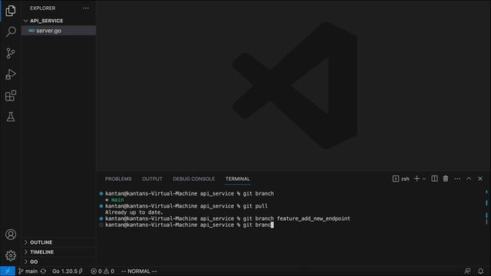Kill terminal with trash icon

pos(446,179)
